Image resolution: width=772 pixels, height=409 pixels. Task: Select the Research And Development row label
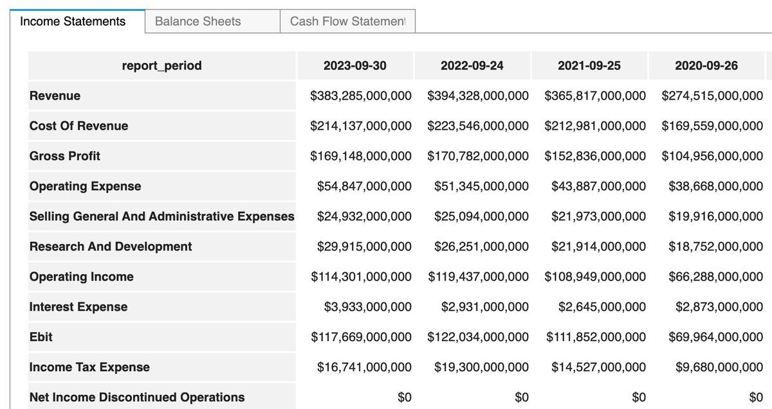(111, 247)
